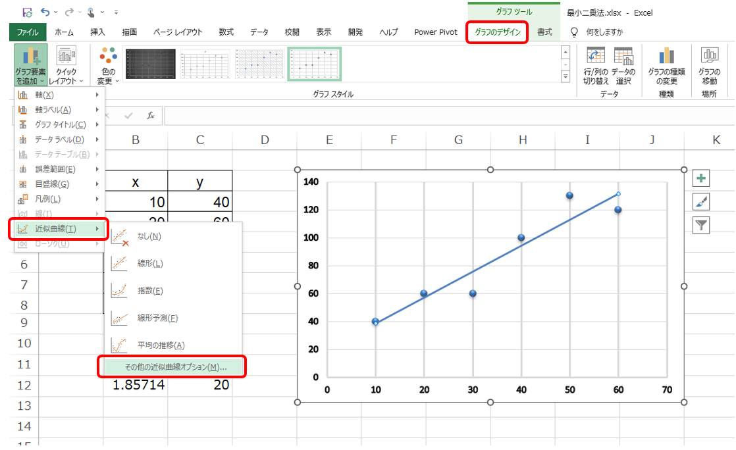Open グラフ要素を追加 (Add Chart Element)
Viewport: 736px width, 450px height.
coord(30,64)
